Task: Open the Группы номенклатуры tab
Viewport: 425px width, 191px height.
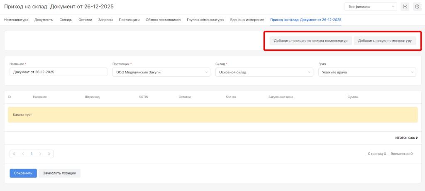Action: tap(205, 20)
